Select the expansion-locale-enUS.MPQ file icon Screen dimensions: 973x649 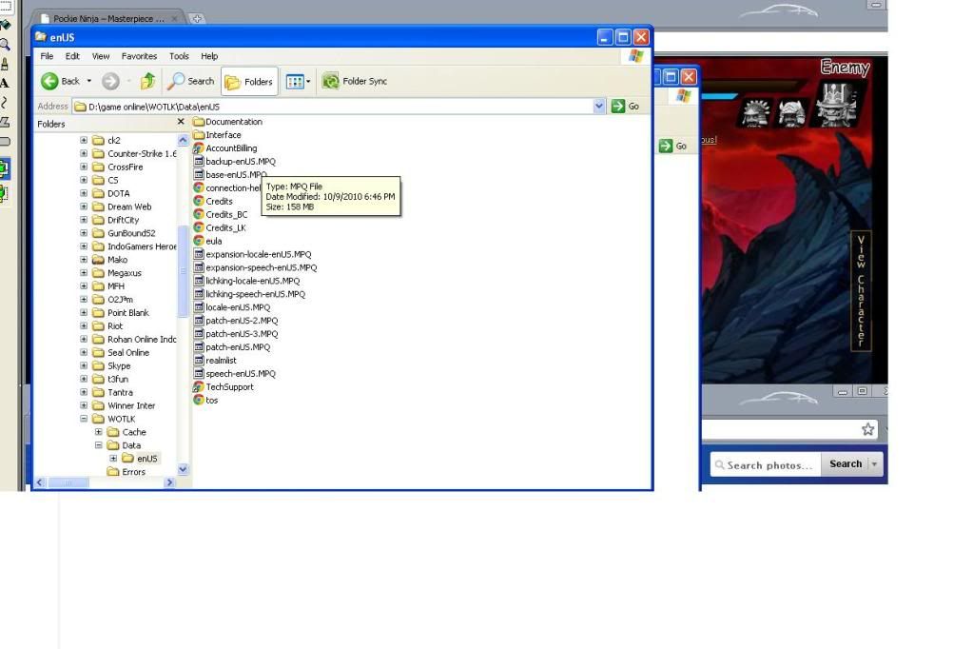coord(199,254)
